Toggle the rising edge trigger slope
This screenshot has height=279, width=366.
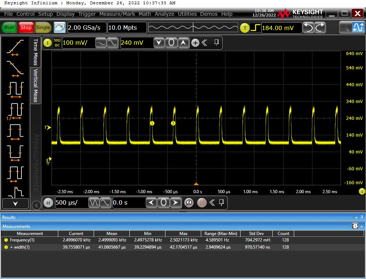255,28
